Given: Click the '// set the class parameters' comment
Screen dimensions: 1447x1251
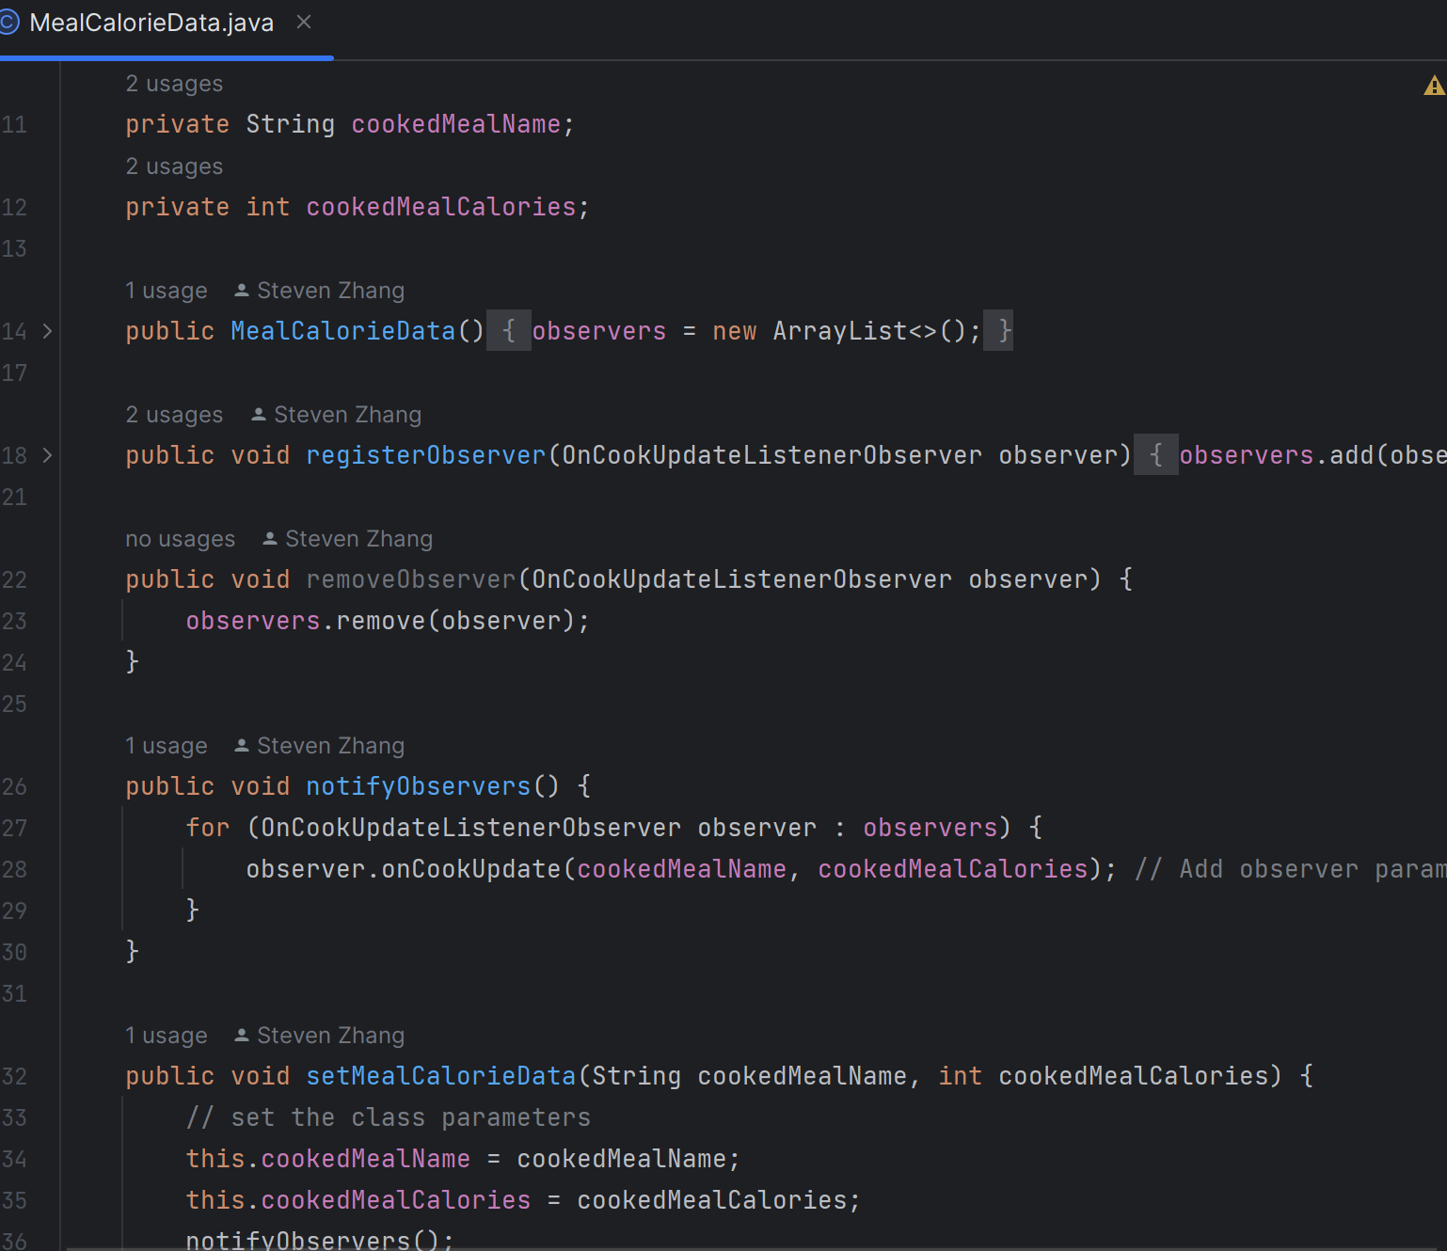Looking at the screenshot, I should pos(388,1117).
